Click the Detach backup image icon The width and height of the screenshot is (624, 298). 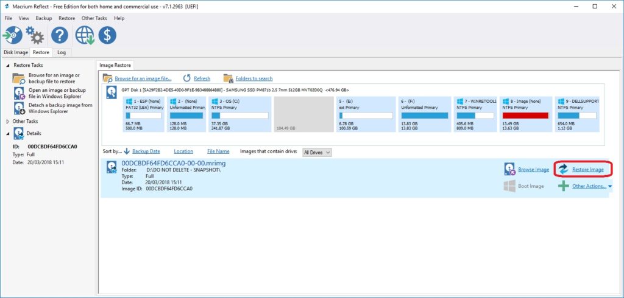pyautogui.click(x=19, y=108)
